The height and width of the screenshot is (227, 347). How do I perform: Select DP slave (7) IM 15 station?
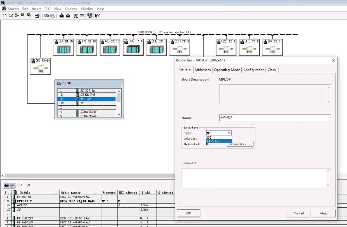(87, 47)
